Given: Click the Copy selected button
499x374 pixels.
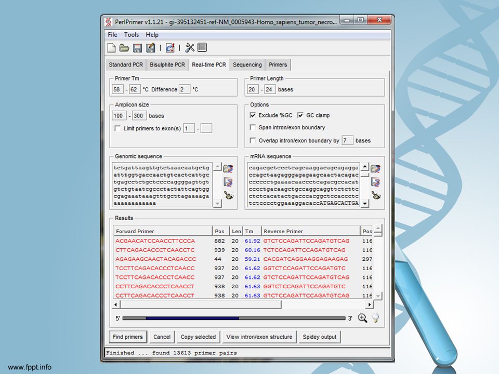Looking at the screenshot, I should 198,337.
